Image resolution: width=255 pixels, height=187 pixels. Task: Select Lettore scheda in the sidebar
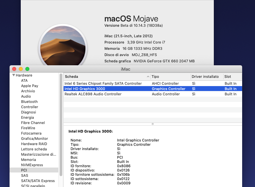click(x=34, y=149)
